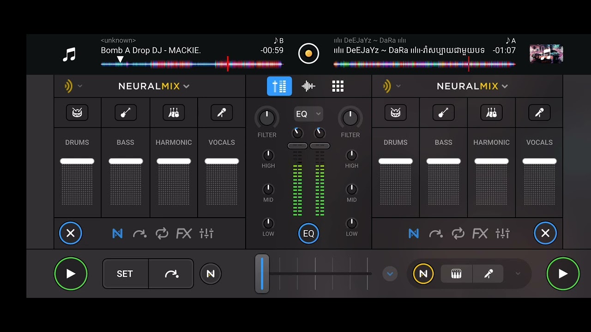The image size is (591, 332).
Task: Switch to the grid pads view tab
Action: tap(338, 86)
